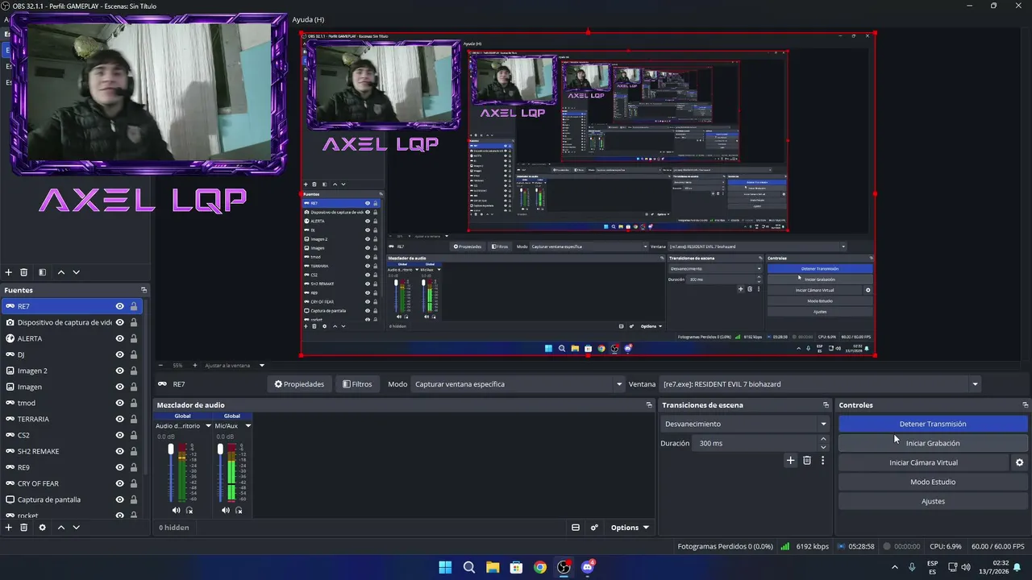Delete selected source with the sources panel trash icon
Image resolution: width=1032 pixels, height=580 pixels.
point(24,528)
